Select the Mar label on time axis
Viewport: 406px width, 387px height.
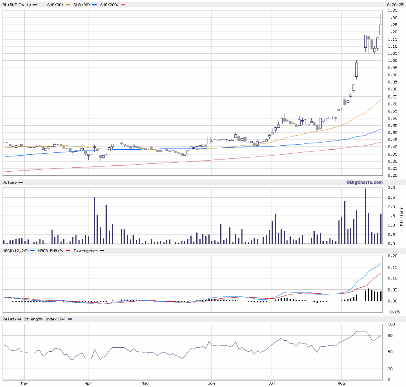tap(24, 383)
